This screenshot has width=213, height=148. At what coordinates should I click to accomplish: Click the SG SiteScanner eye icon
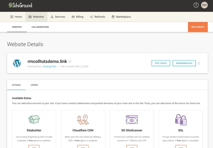pos(131,119)
